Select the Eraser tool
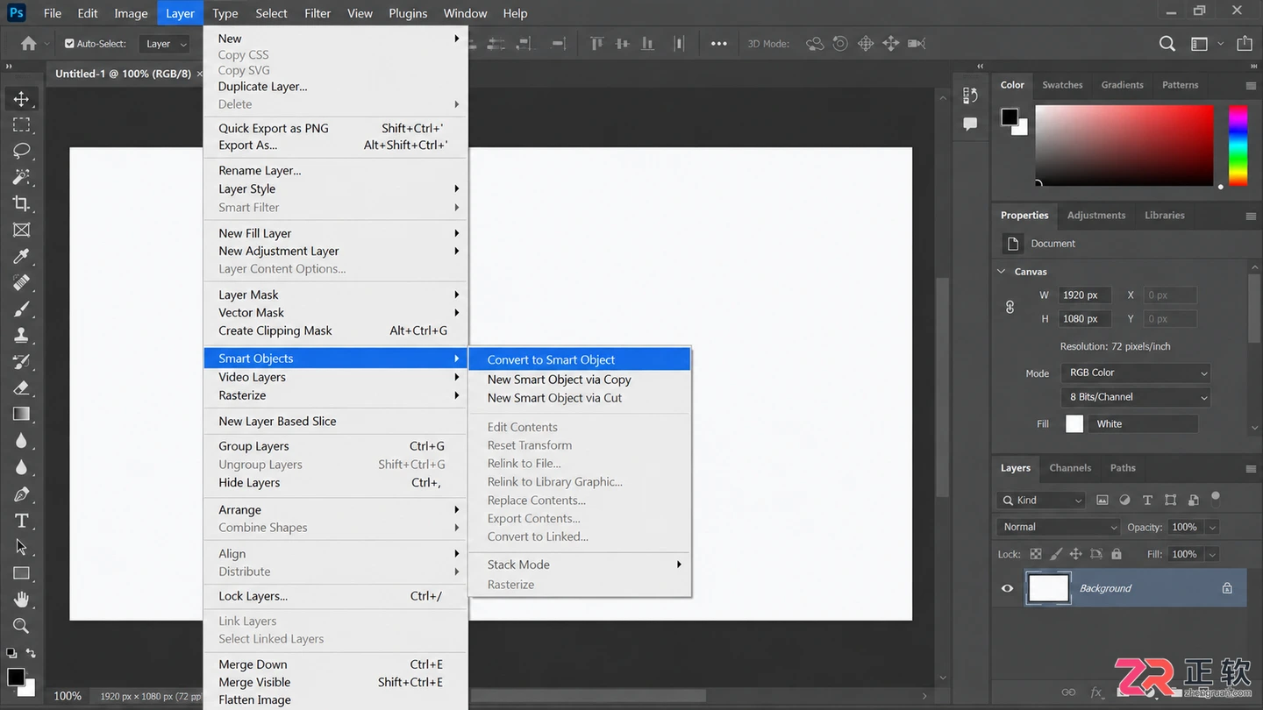This screenshot has height=710, width=1263. (21, 387)
